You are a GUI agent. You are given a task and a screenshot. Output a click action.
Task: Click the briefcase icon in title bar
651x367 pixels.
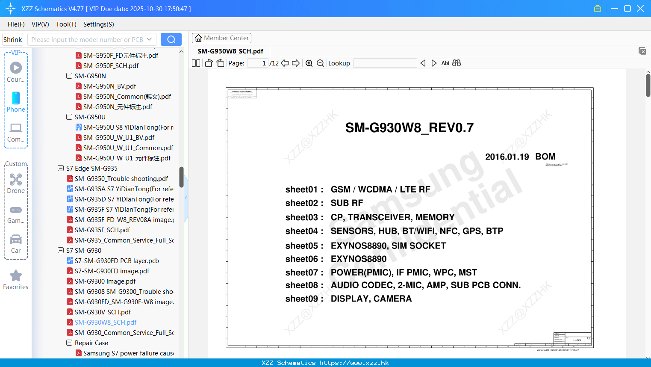598,9
